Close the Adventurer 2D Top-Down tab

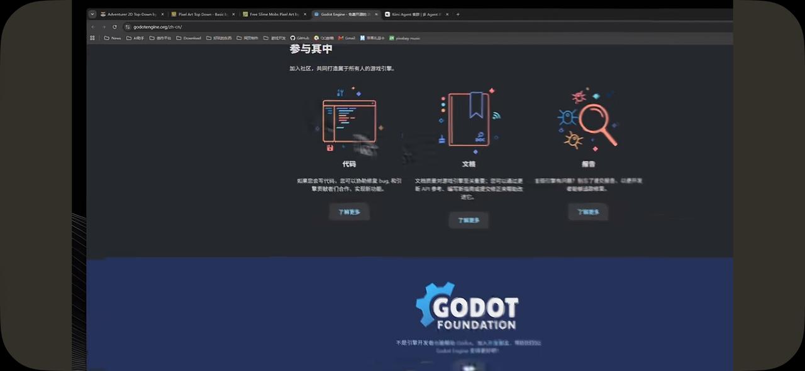click(x=162, y=14)
